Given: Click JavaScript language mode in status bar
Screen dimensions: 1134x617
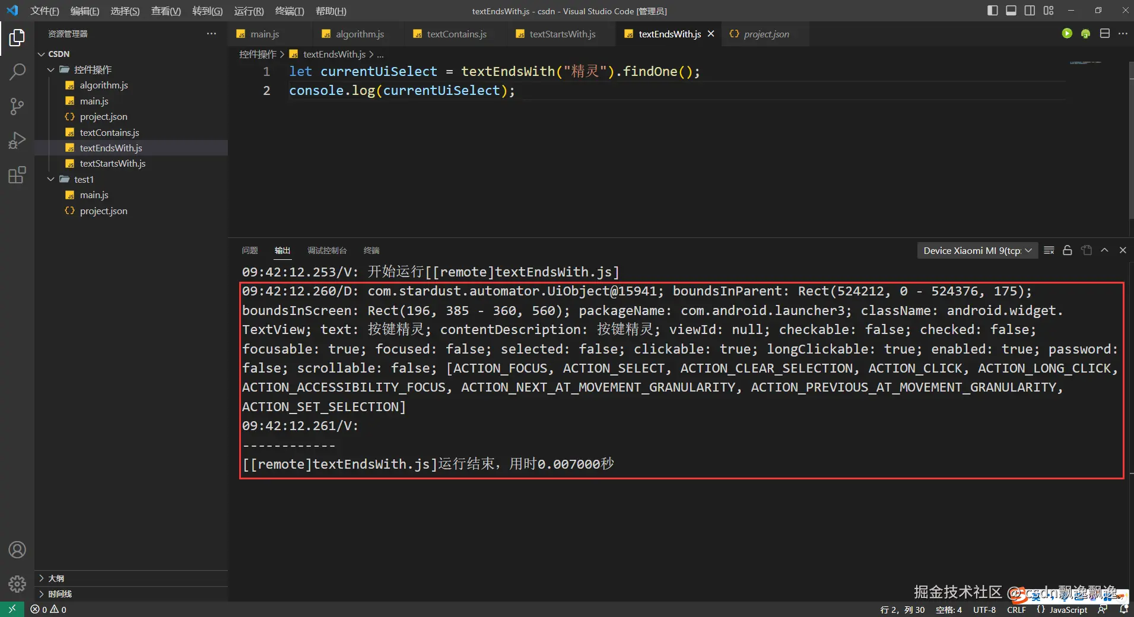Looking at the screenshot, I should [1068, 609].
